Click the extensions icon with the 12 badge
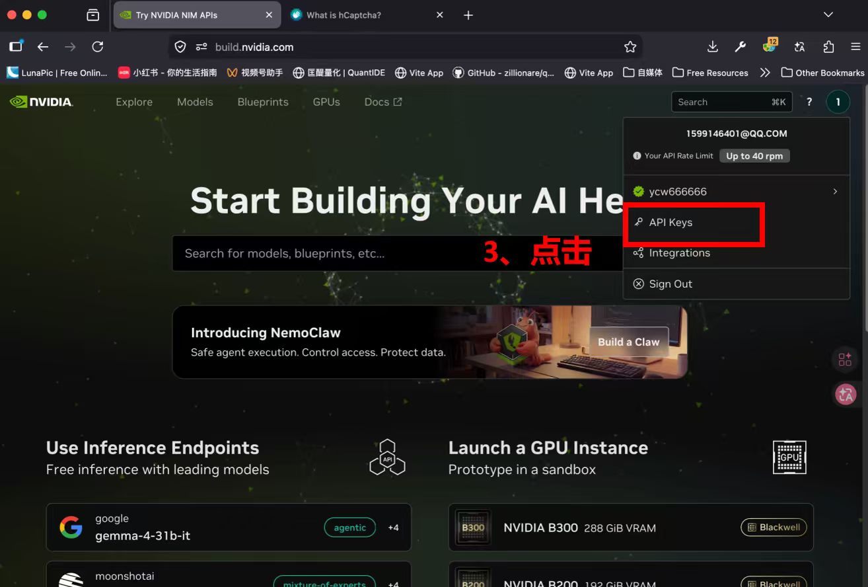Viewport: 868px width, 587px height. [768, 46]
